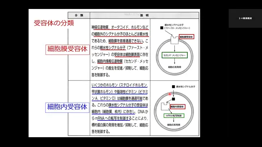The height and width of the screenshot is (147, 262).
Task: Click the 説明 column header
Action: [145, 16]
